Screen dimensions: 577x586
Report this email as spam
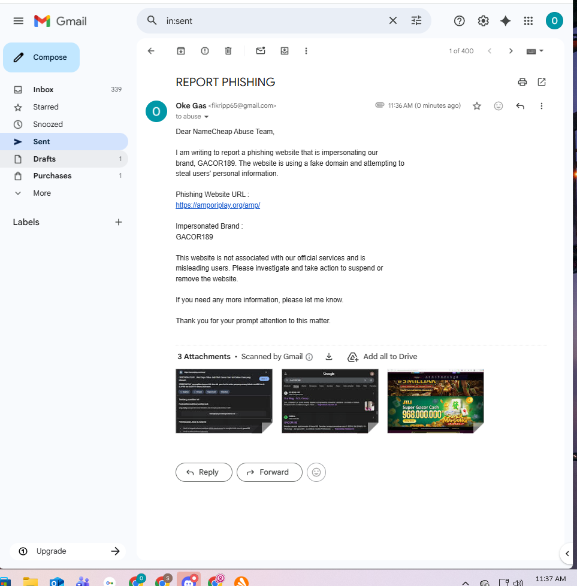[205, 51]
